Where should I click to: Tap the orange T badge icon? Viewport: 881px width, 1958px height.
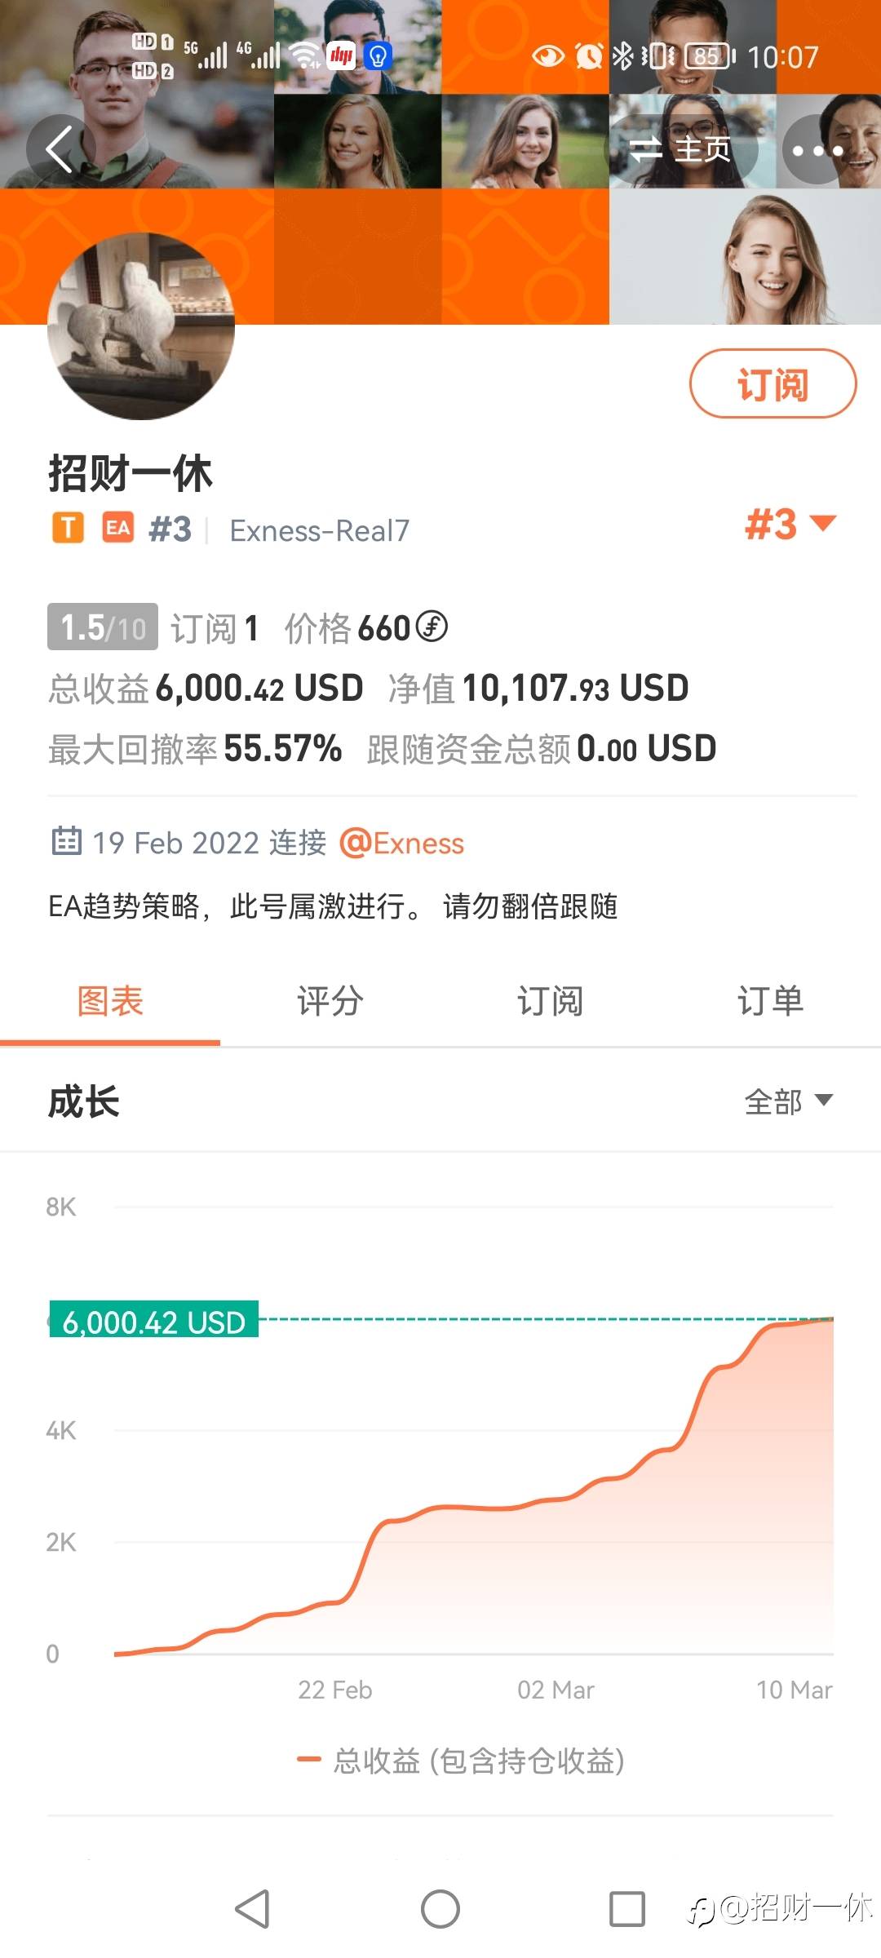pos(69,528)
